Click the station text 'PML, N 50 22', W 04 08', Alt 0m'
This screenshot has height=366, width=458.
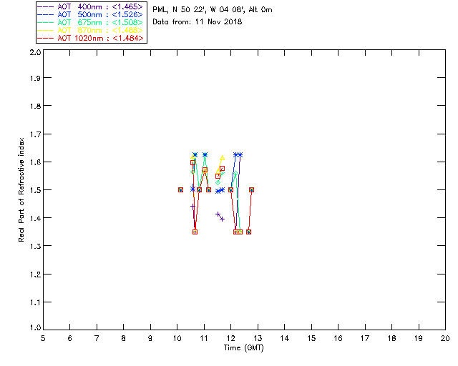[x=213, y=10]
